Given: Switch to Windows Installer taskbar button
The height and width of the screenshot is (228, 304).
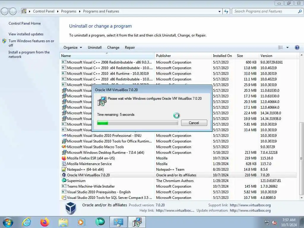Looking at the screenshot, I should point(137,222).
